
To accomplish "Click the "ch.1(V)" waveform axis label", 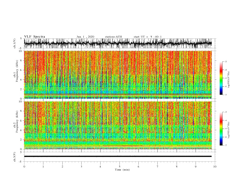I will pos(15,43).
